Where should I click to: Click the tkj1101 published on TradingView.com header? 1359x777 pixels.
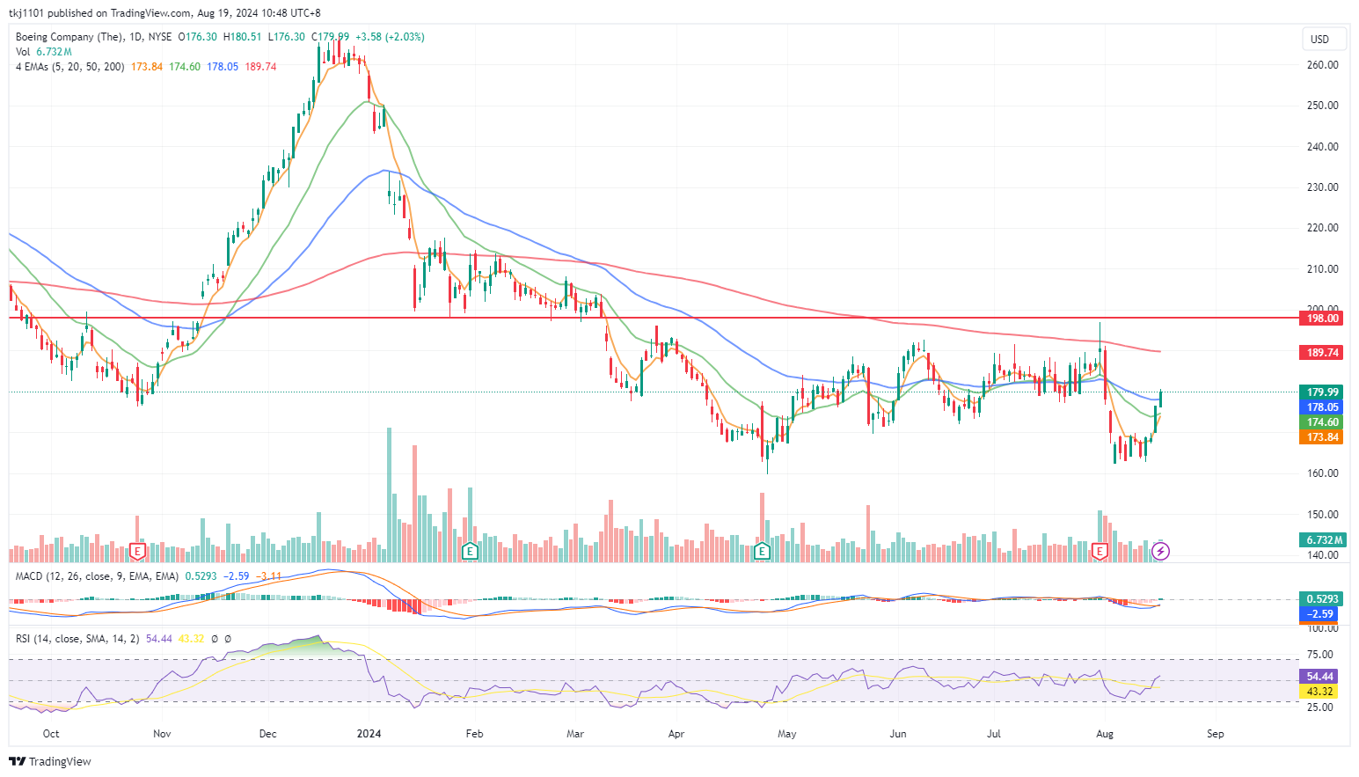(164, 13)
